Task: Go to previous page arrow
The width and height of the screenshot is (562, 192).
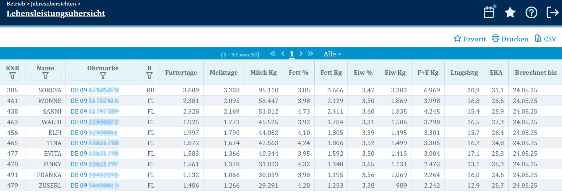Action: click(x=283, y=54)
